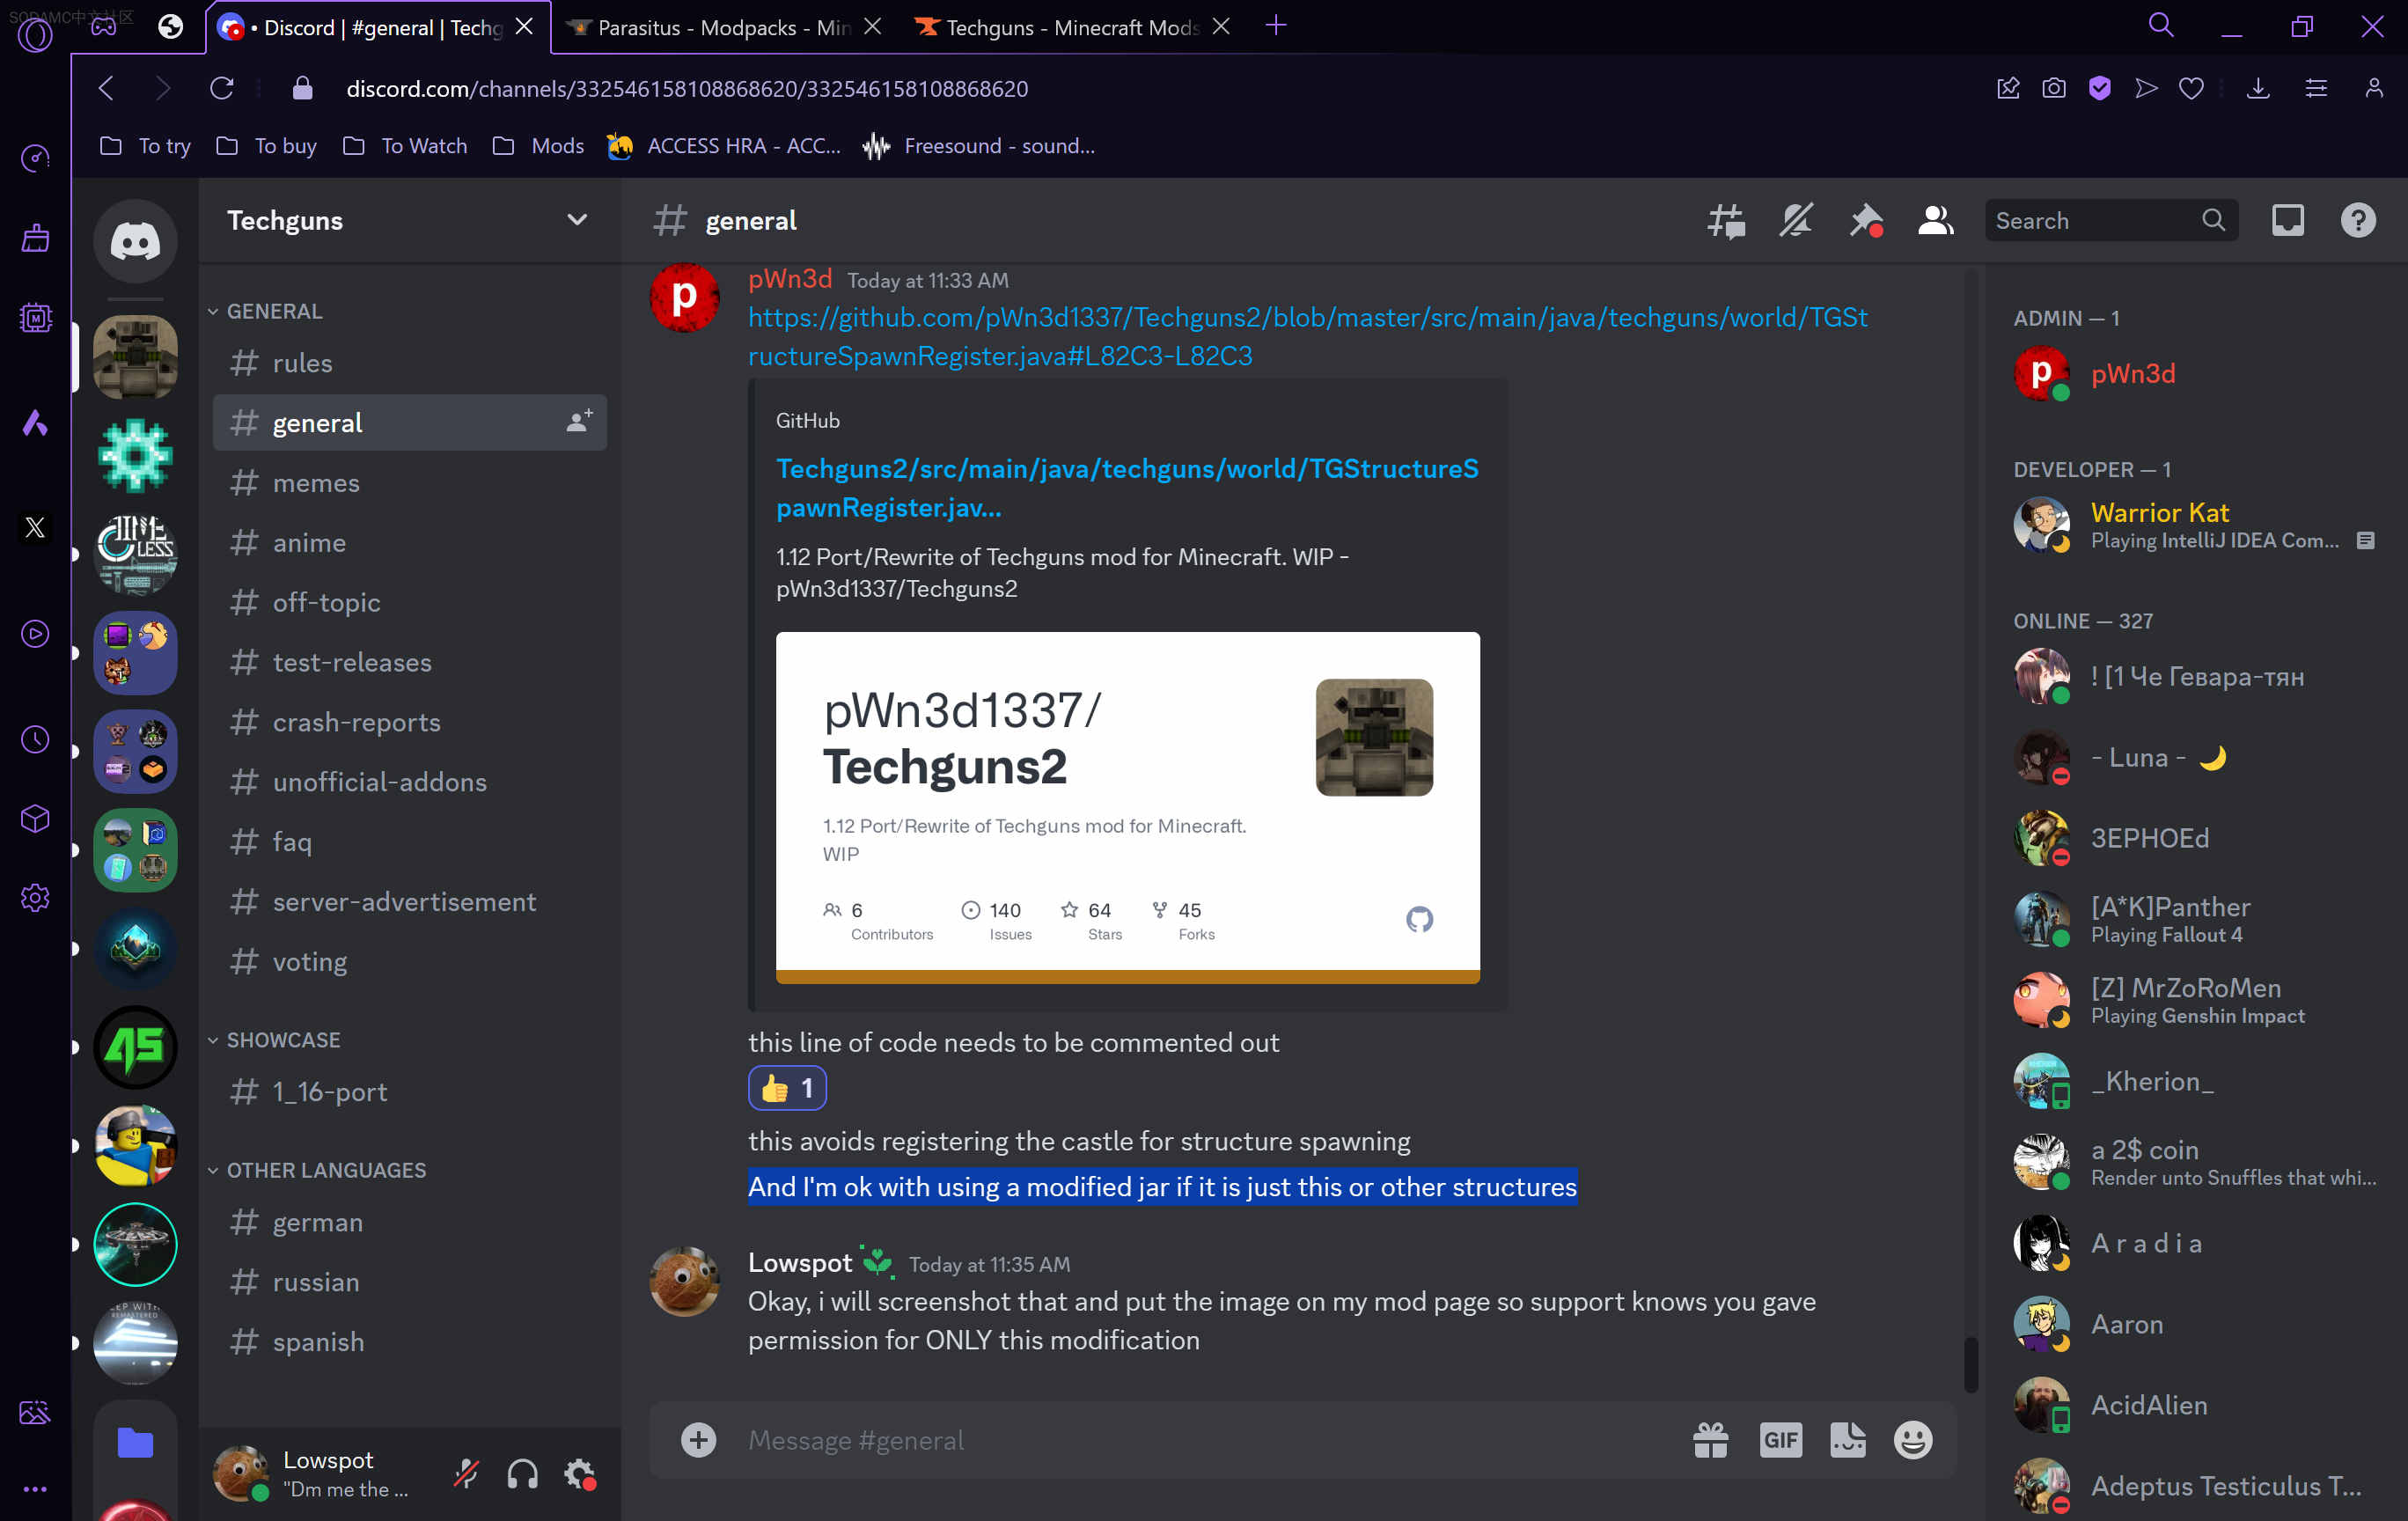Viewport: 2408px width, 1521px height.
Task: Open the gift Nitro icon
Action: coord(1711,1440)
